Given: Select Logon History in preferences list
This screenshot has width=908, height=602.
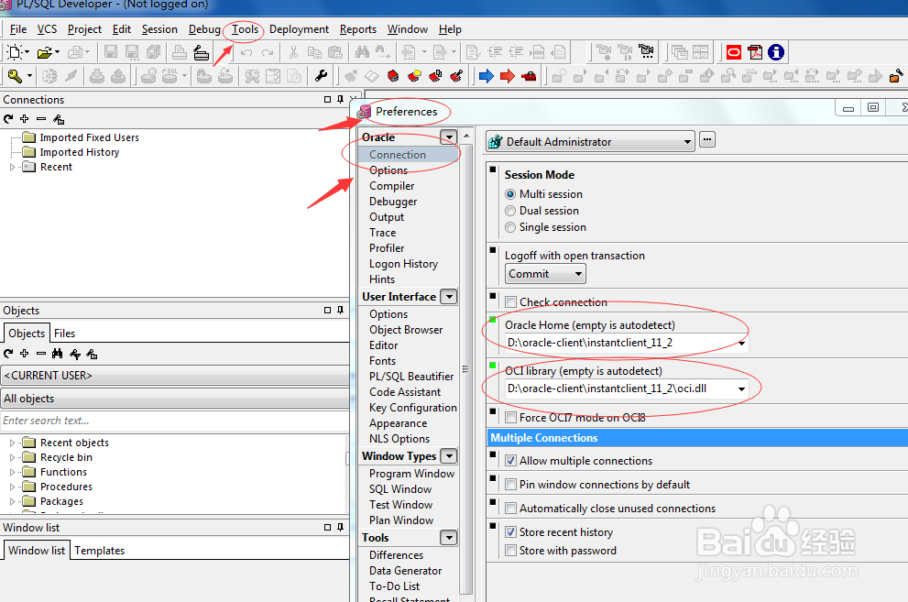Looking at the screenshot, I should point(404,264).
